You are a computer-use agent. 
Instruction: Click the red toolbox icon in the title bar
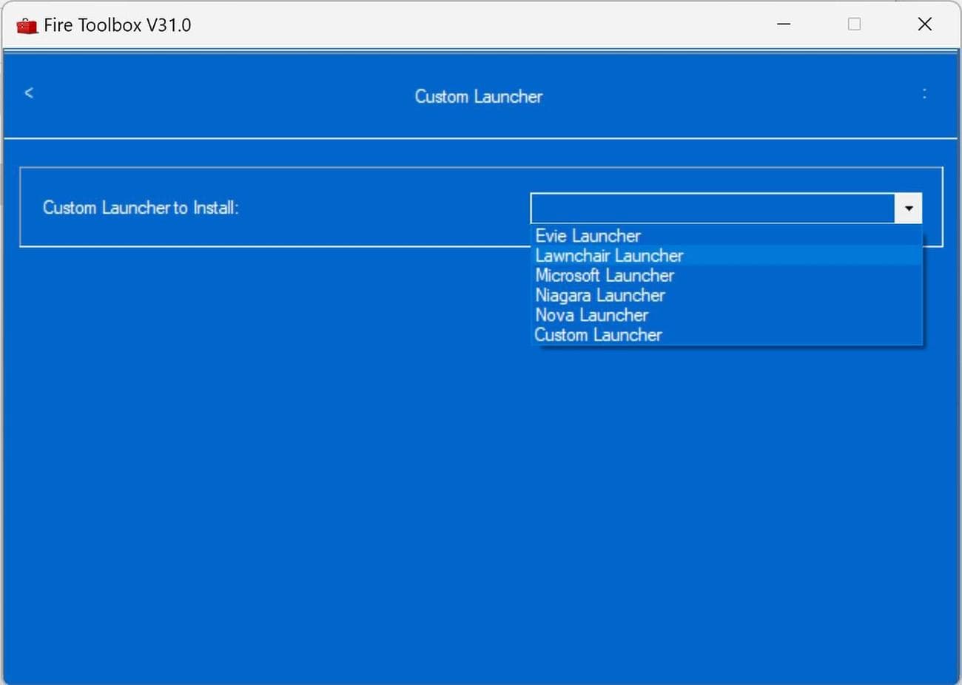[x=27, y=24]
